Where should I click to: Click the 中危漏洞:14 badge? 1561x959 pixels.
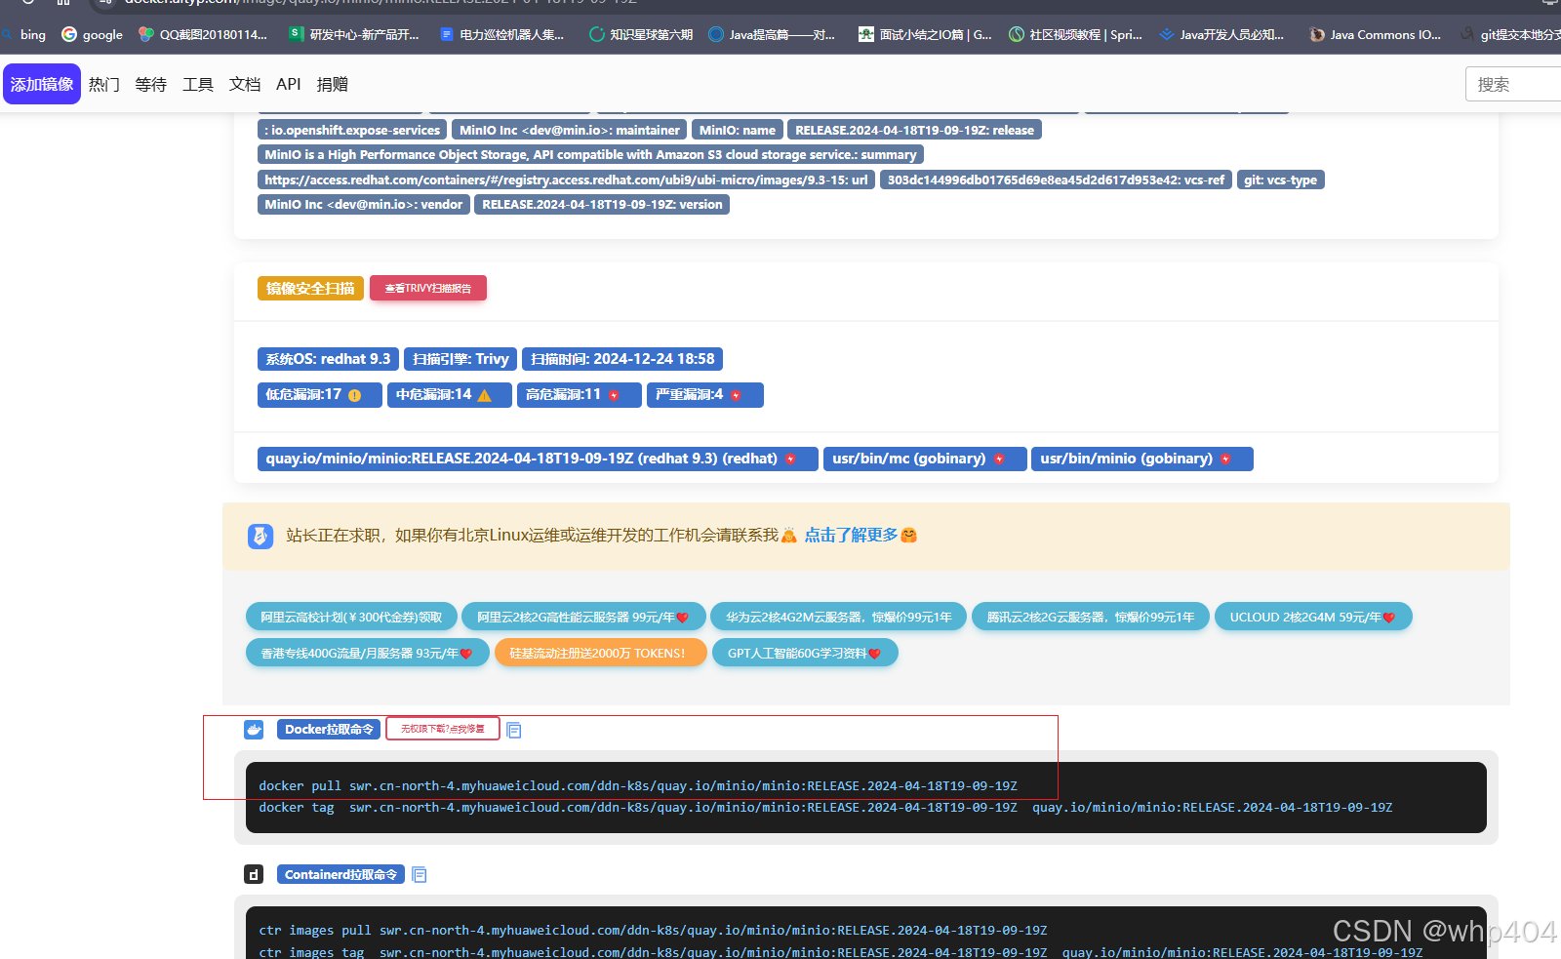pos(450,395)
